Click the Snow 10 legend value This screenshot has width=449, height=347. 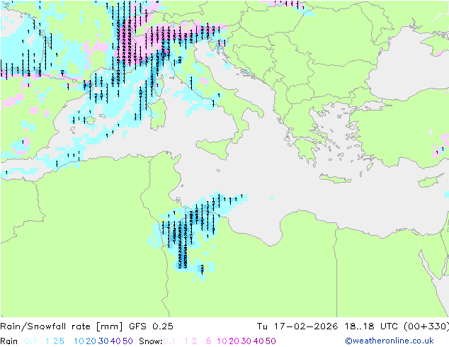[x=222, y=341]
